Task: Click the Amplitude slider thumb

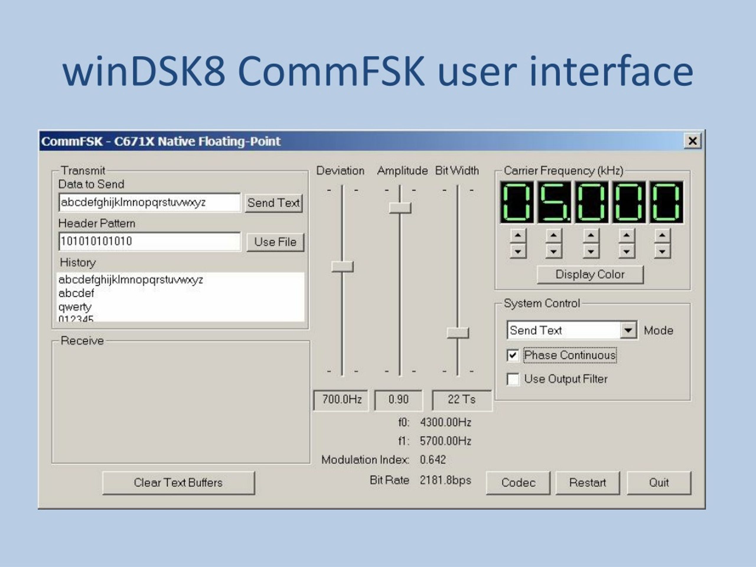Action: (x=400, y=208)
